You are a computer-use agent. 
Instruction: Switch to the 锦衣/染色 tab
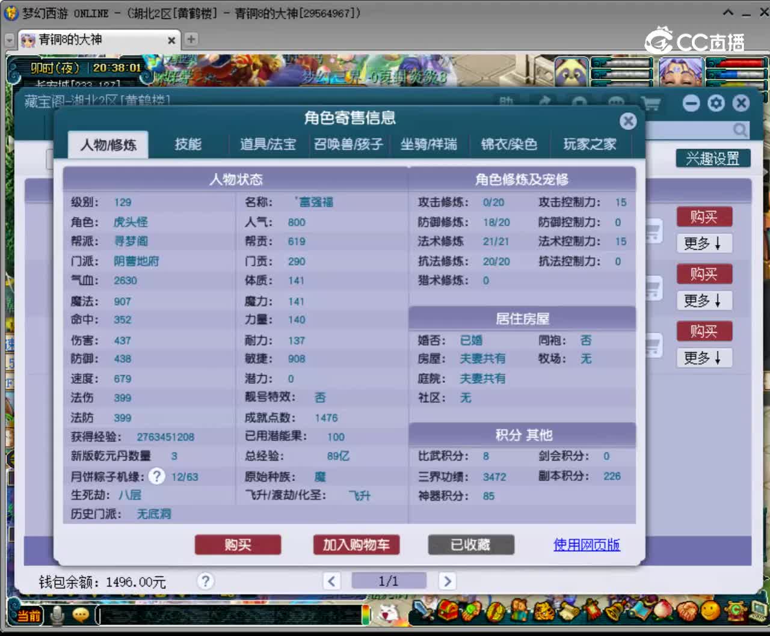click(x=509, y=144)
